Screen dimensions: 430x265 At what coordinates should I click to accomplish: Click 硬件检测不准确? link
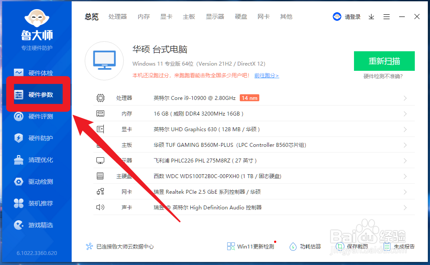[383, 76]
